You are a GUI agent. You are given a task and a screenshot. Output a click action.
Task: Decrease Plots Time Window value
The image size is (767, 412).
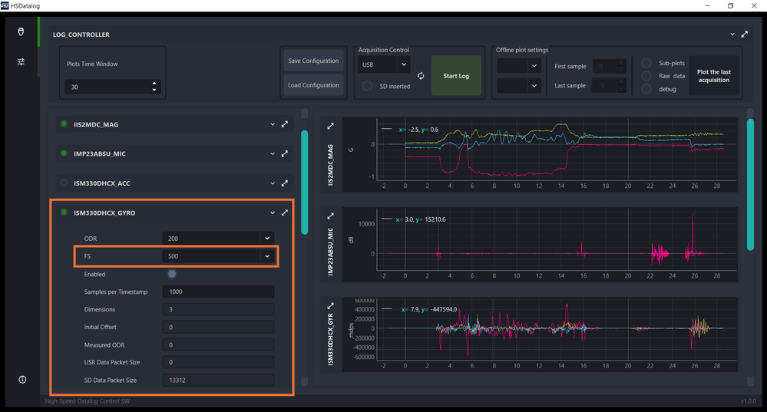tap(154, 90)
